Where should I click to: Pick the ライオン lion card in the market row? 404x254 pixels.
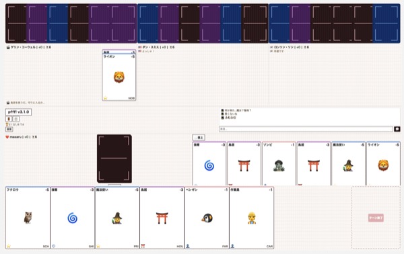[x=383, y=163]
